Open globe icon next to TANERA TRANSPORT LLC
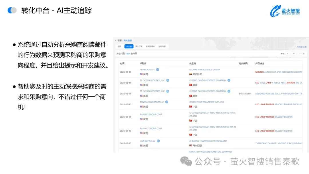Image resolution: width=309 pixels, height=174 pixels. pos(167,102)
